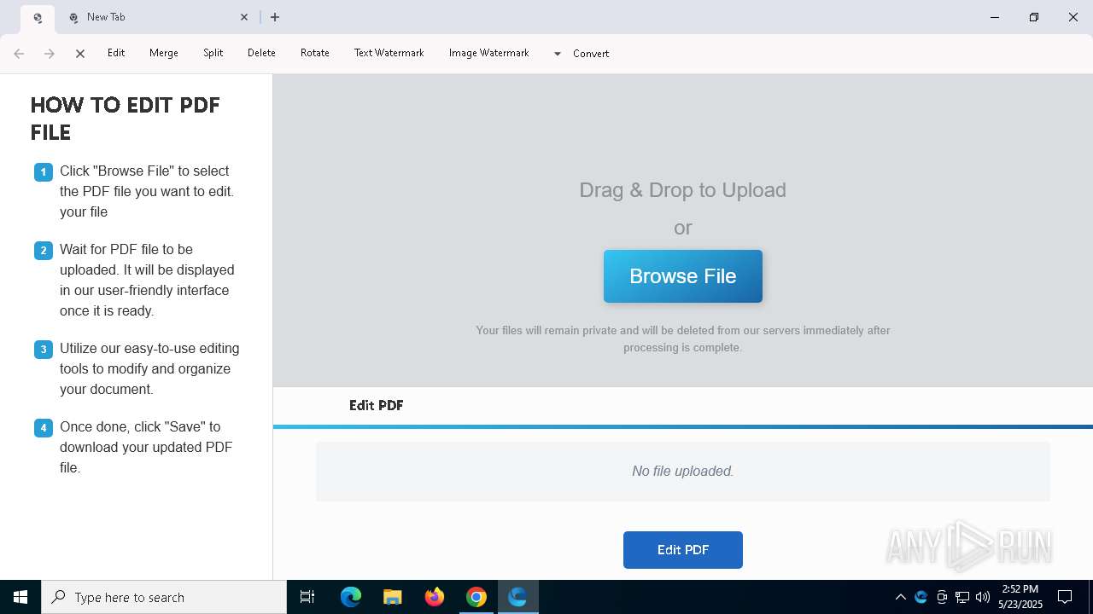Image resolution: width=1093 pixels, height=614 pixels.
Task: Click the 'Drag & Drop to Upload' text
Action: tap(683, 190)
